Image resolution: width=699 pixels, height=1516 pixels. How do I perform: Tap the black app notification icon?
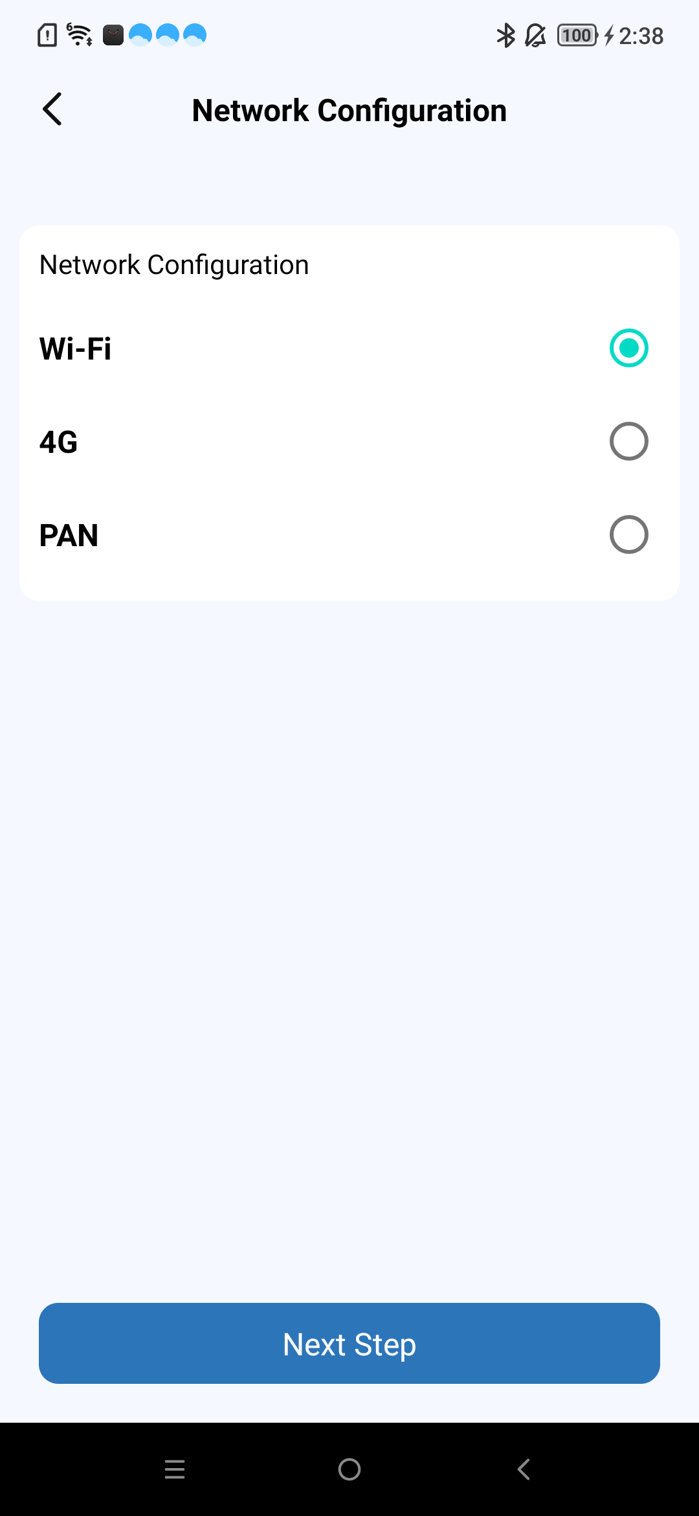coord(113,35)
